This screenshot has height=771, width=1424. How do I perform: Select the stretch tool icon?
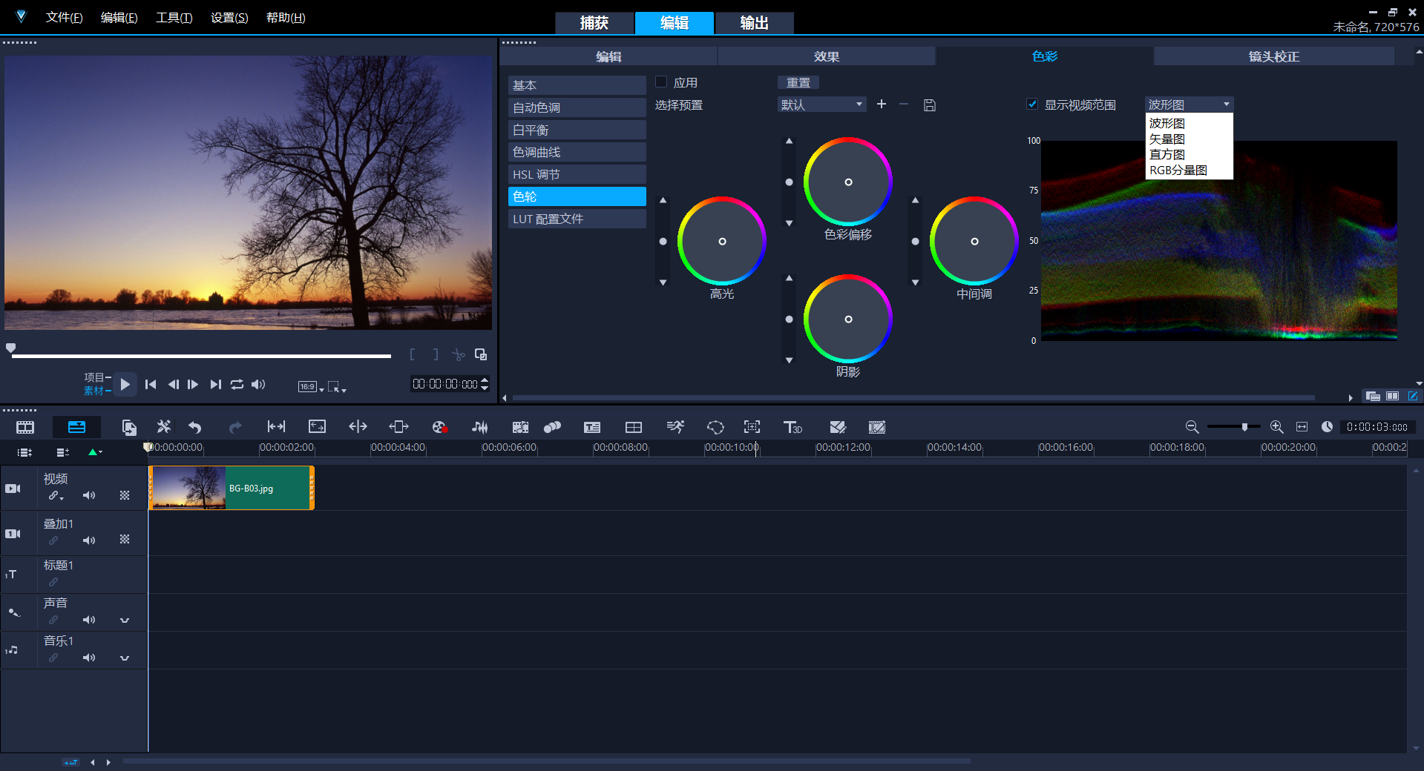(x=317, y=426)
